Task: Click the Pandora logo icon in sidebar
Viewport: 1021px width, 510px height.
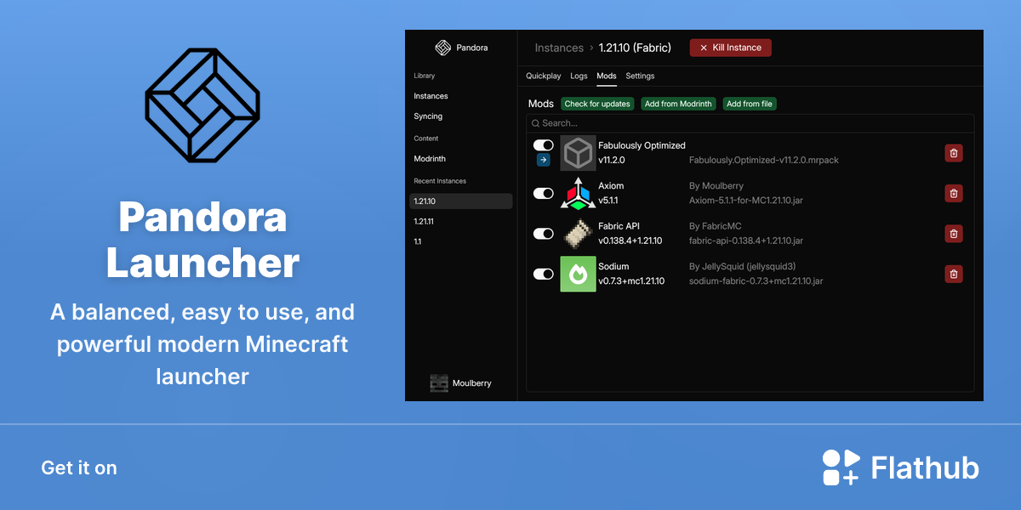Action: (x=442, y=48)
